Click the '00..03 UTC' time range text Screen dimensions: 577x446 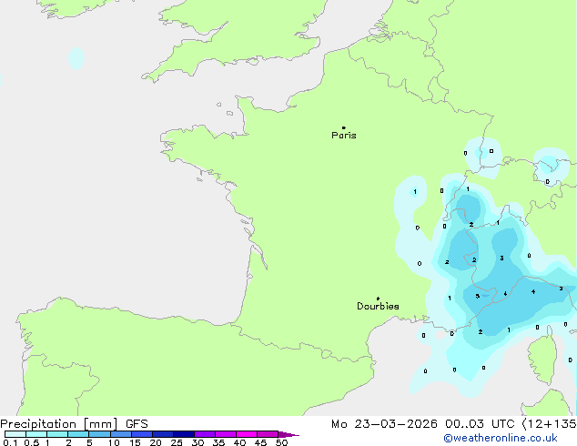coord(480,424)
